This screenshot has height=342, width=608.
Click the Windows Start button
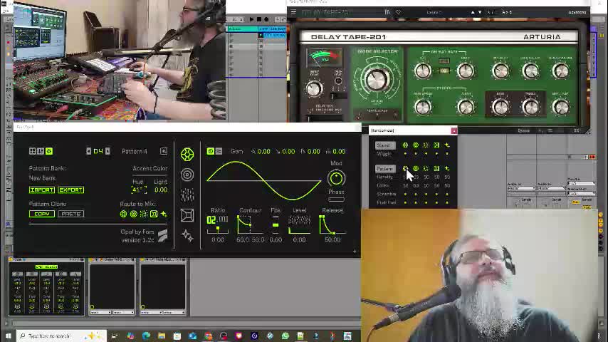point(8,336)
